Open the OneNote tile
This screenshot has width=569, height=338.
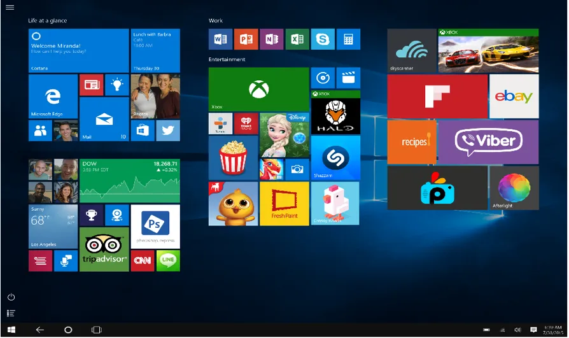coord(271,39)
